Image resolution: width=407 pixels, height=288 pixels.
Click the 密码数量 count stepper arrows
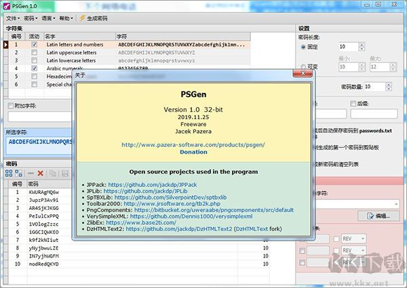pos(388,87)
